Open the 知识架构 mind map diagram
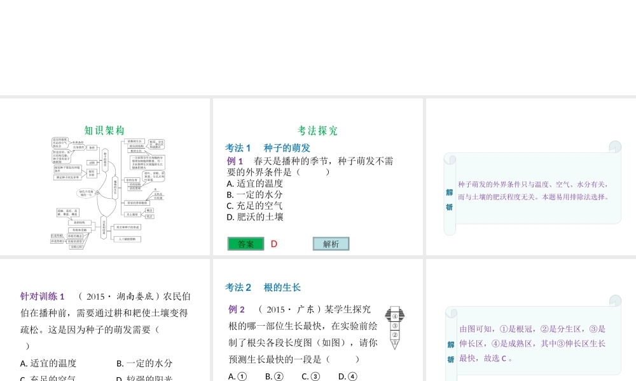This screenshot has width=636, height=381. (x=108, y=194)
